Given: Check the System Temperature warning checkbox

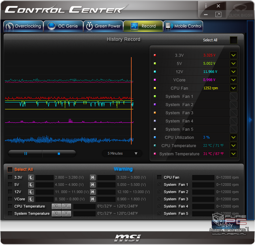Looking at the screenshot, I should tap(10, 213).
